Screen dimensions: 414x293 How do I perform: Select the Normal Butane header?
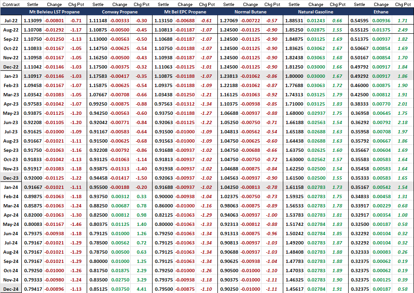pos(250,12)
